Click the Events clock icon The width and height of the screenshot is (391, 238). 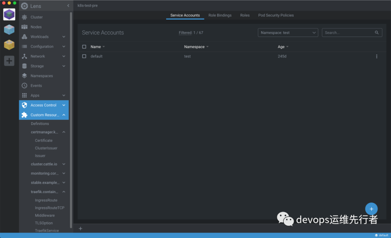(25, 85)
